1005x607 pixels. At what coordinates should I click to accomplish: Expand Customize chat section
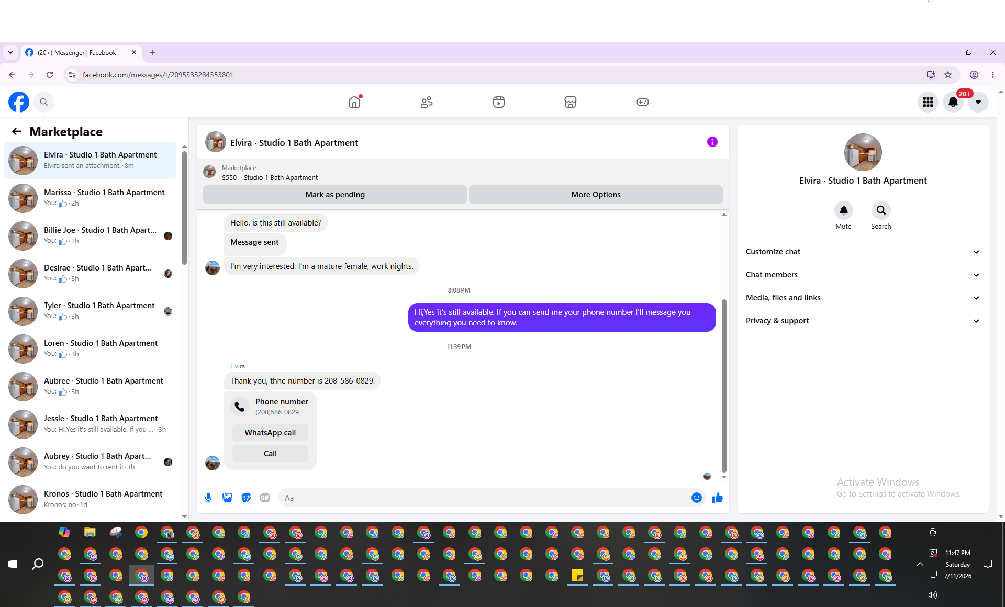coord(863,252)
